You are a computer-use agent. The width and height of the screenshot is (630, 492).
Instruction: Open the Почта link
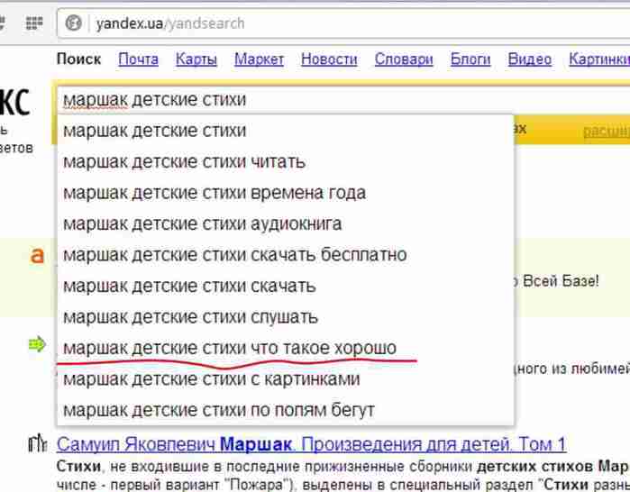tap(138, 59)
